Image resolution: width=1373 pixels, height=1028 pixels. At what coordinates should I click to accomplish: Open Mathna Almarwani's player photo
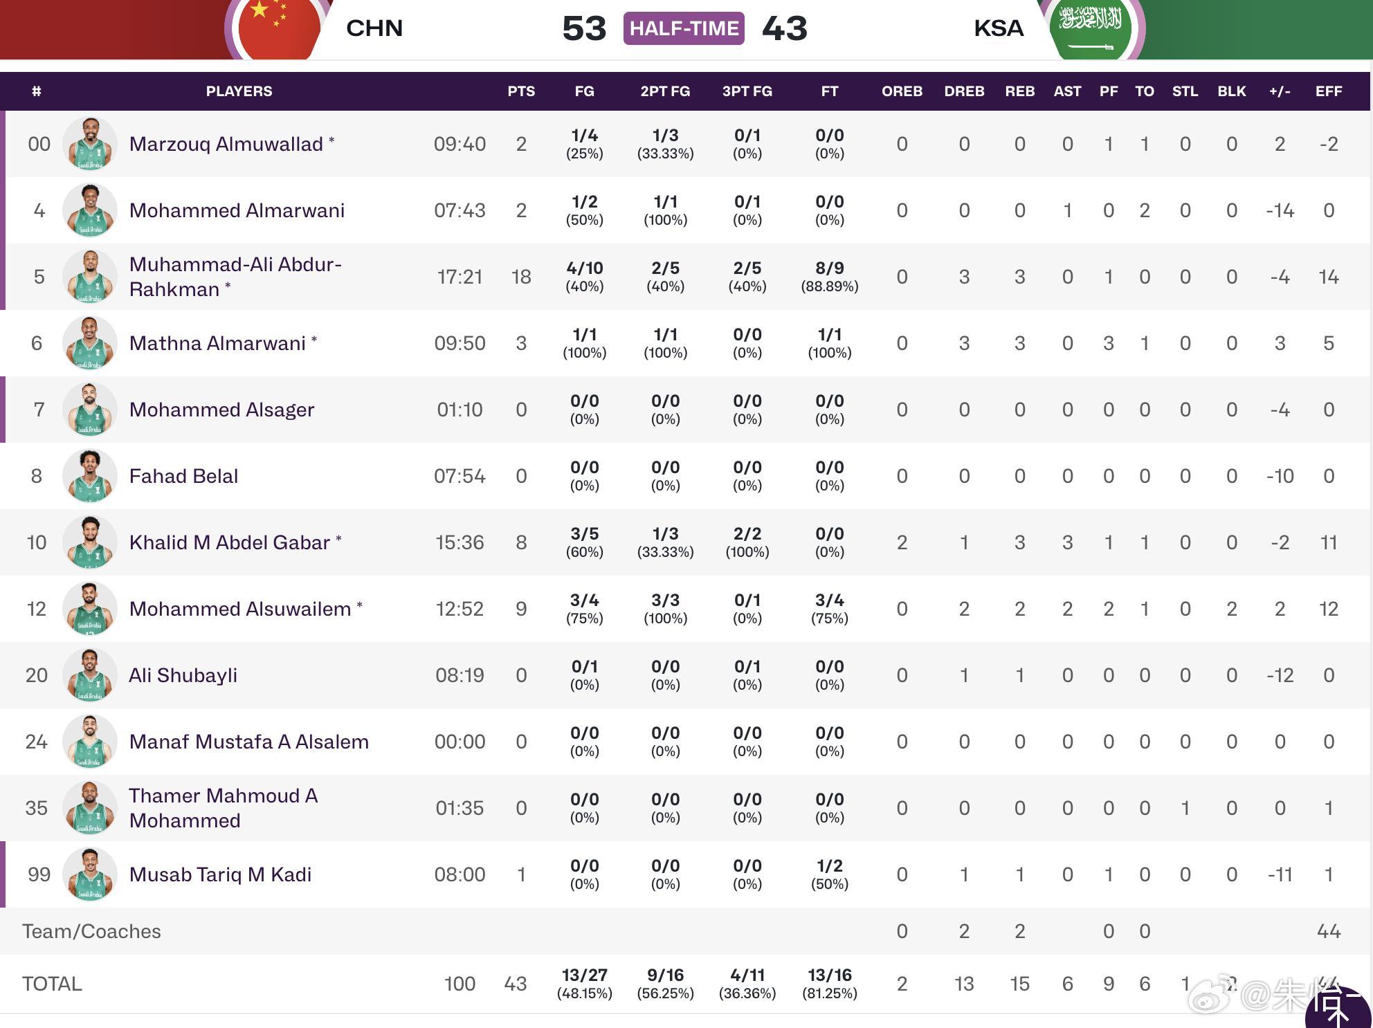(90, 343)
